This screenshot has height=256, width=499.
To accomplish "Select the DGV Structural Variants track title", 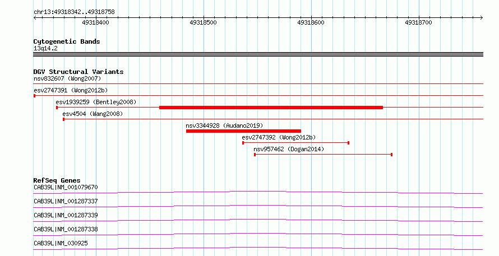I will click(x=78, y=72).
